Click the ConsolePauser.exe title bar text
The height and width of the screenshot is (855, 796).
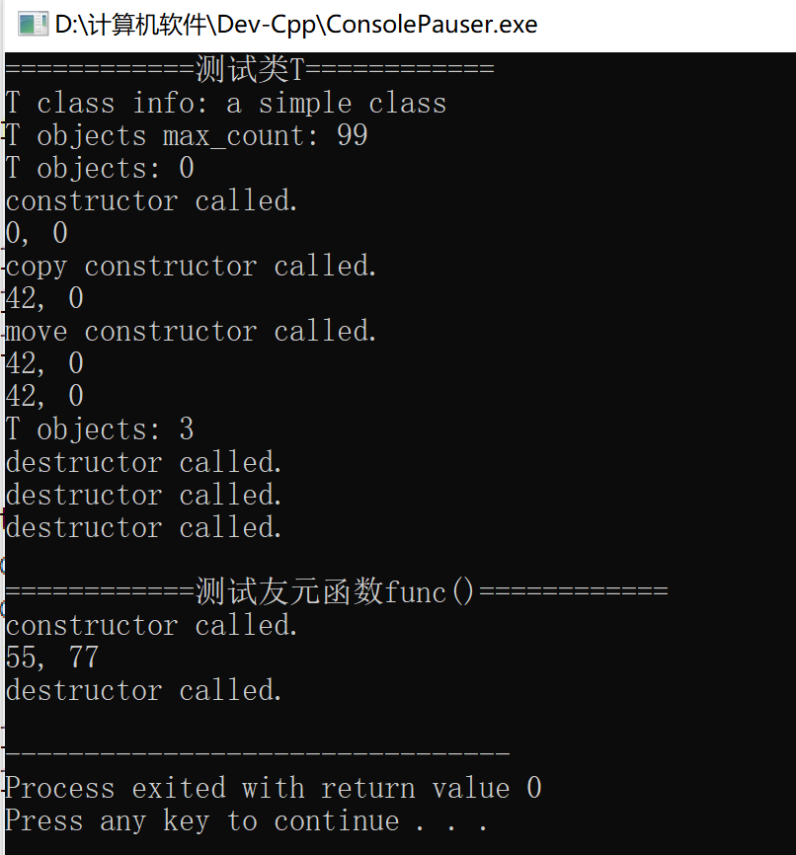click(x=296, y=25)
